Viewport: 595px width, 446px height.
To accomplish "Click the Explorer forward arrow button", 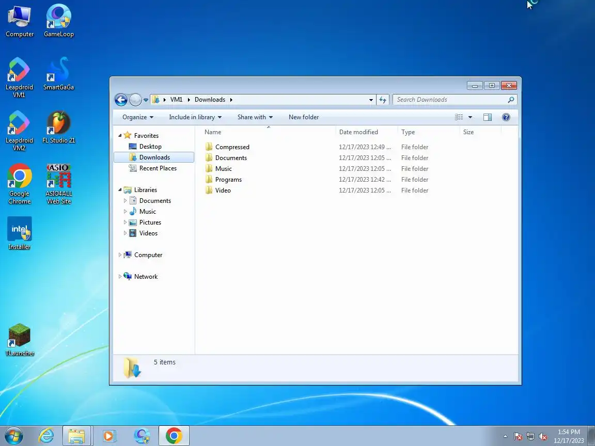I will [x=135, y=100].
